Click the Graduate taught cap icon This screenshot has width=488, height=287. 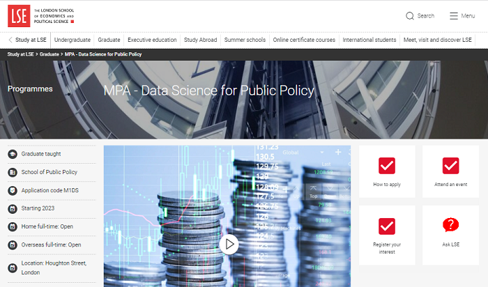pyautogui.click(x=13, y=154)
